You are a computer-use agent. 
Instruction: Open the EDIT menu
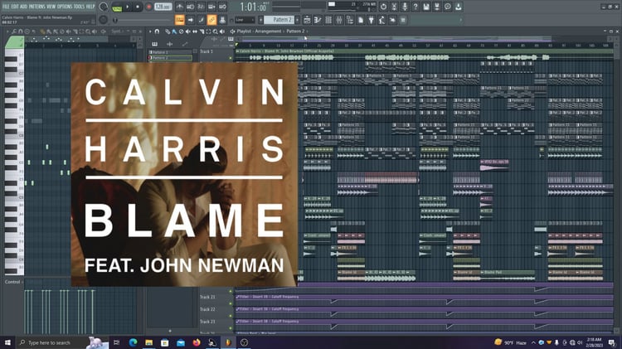coord(15,7)
